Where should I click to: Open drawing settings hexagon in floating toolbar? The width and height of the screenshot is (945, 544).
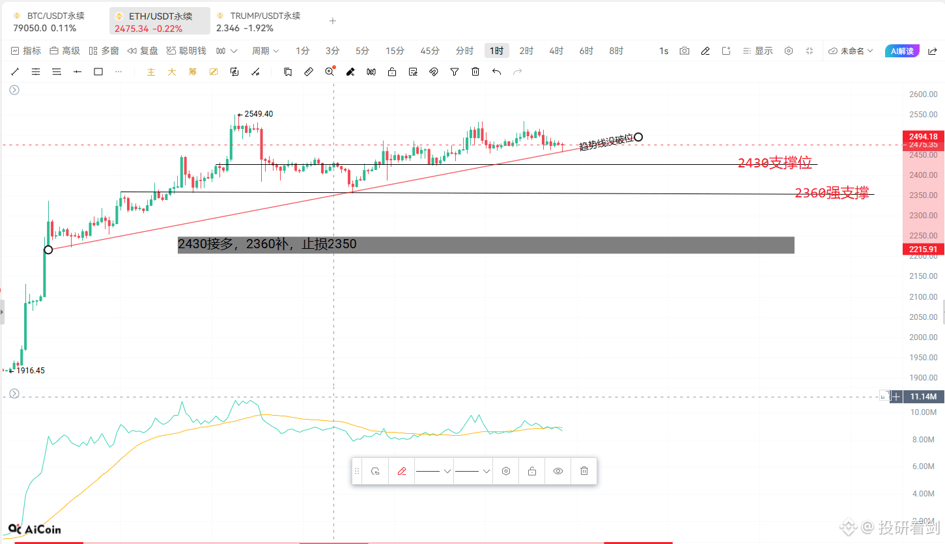[506, 471]
